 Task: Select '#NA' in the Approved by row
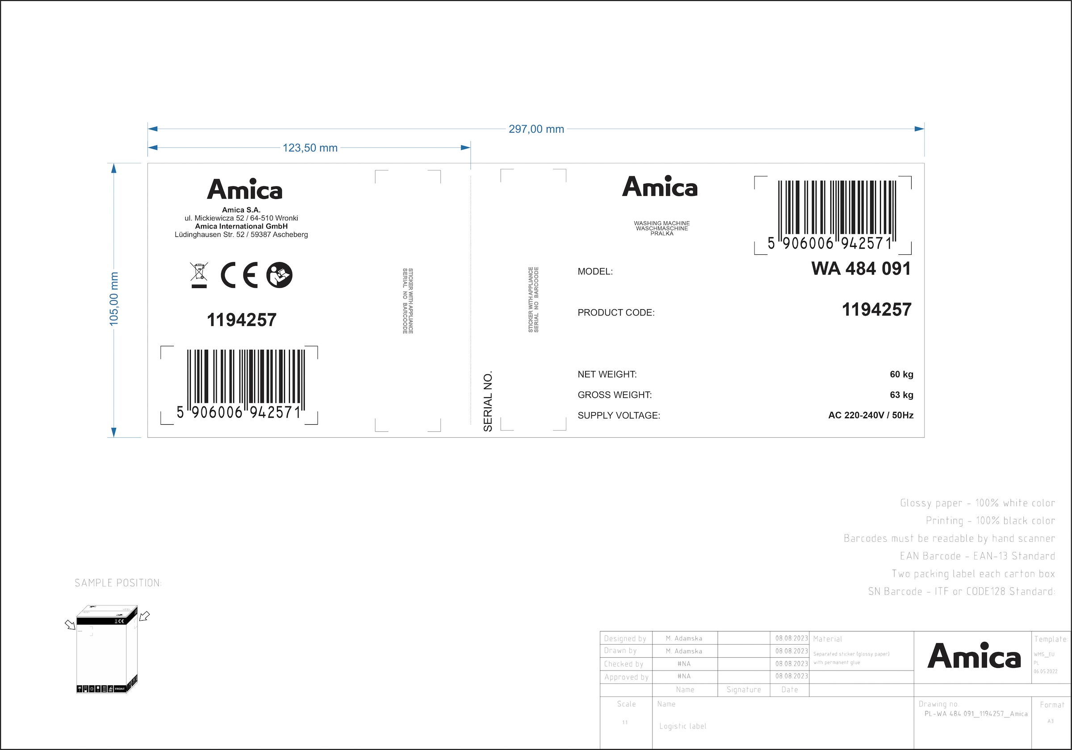[x=684, y=676]
